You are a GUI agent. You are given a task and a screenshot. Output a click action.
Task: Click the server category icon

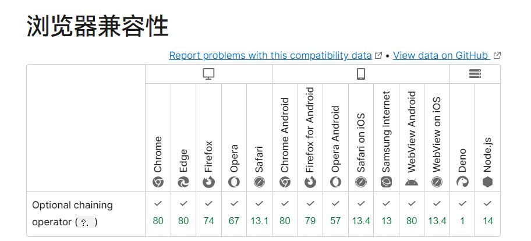coord(475,74)
